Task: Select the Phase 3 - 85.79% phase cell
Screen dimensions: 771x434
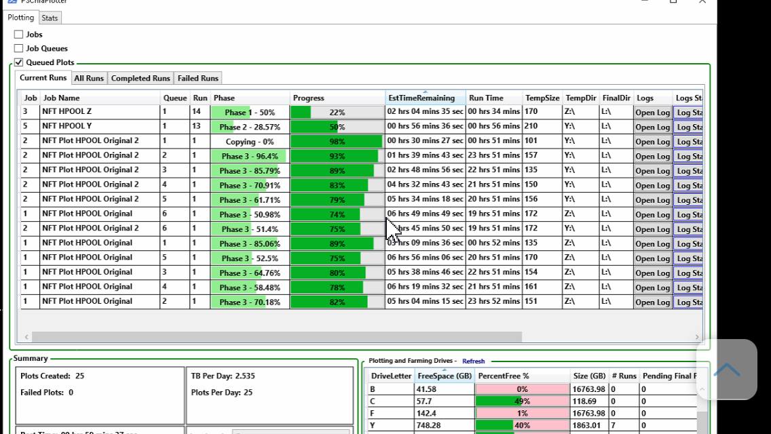Action: (250, 171)
